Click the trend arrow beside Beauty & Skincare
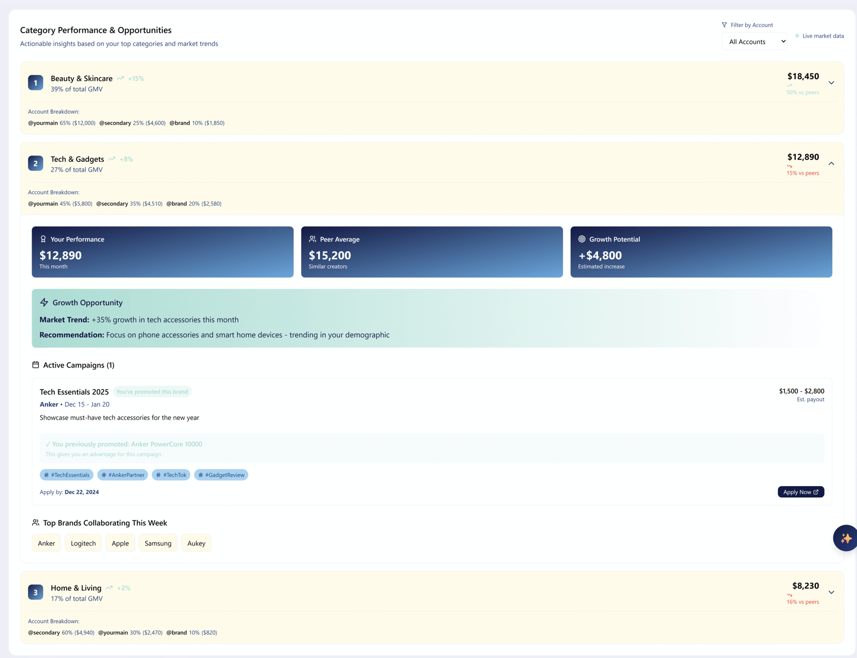This screenshot has height=658, width=857. coord(121,78)
